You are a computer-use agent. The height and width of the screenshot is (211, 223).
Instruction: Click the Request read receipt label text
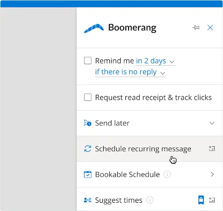pos(153,97)
